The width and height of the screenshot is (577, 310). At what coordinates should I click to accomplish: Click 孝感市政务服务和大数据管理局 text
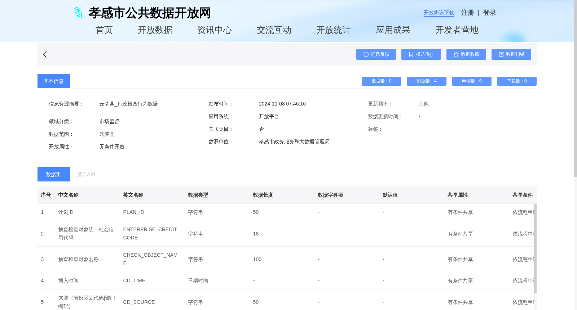[x=294, y=141]
